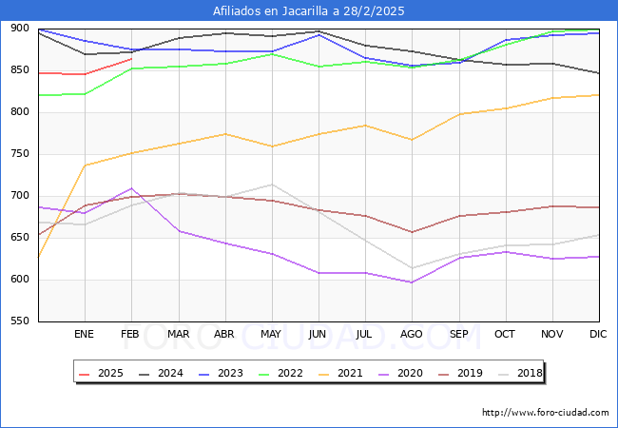The height and width of the screenshot is (428, 618).
Task: Select the 2022 legend label
Action: [x=290, y=373]
